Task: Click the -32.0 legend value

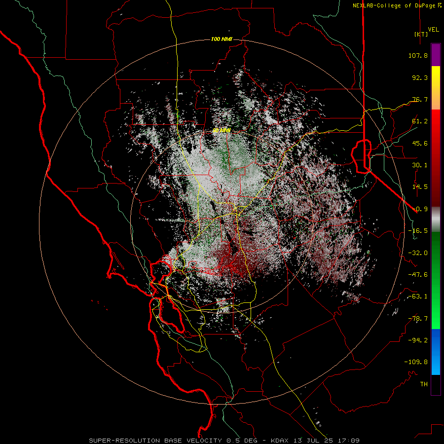Action: [x=418, y=253]
